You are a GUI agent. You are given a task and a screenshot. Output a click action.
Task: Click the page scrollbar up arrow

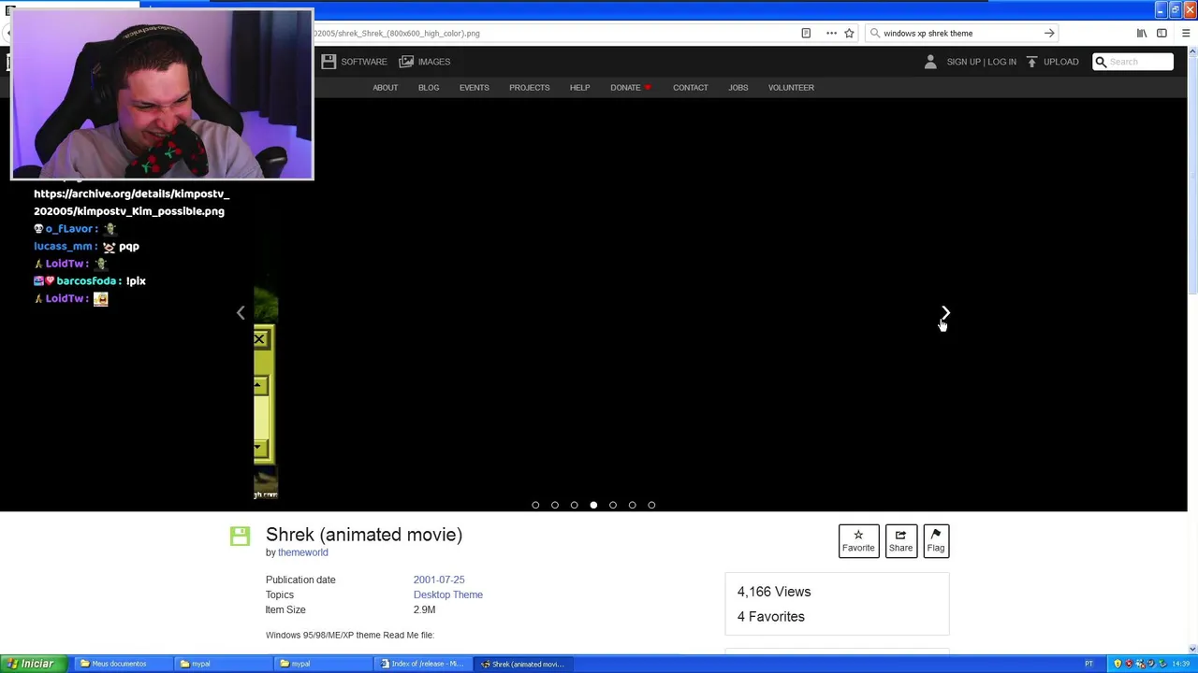point(1192,53)
